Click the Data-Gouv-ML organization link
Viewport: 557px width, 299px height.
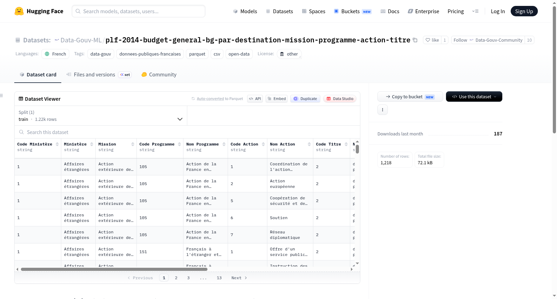tap(81, 40)
